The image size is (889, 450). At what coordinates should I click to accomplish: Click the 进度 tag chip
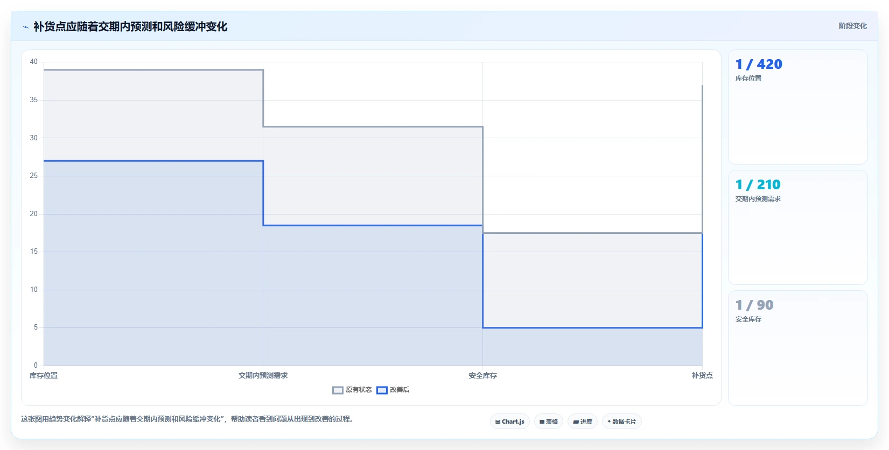[583, 422]
